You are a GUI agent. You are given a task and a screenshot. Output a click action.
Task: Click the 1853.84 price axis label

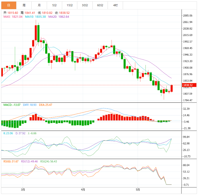188,81
